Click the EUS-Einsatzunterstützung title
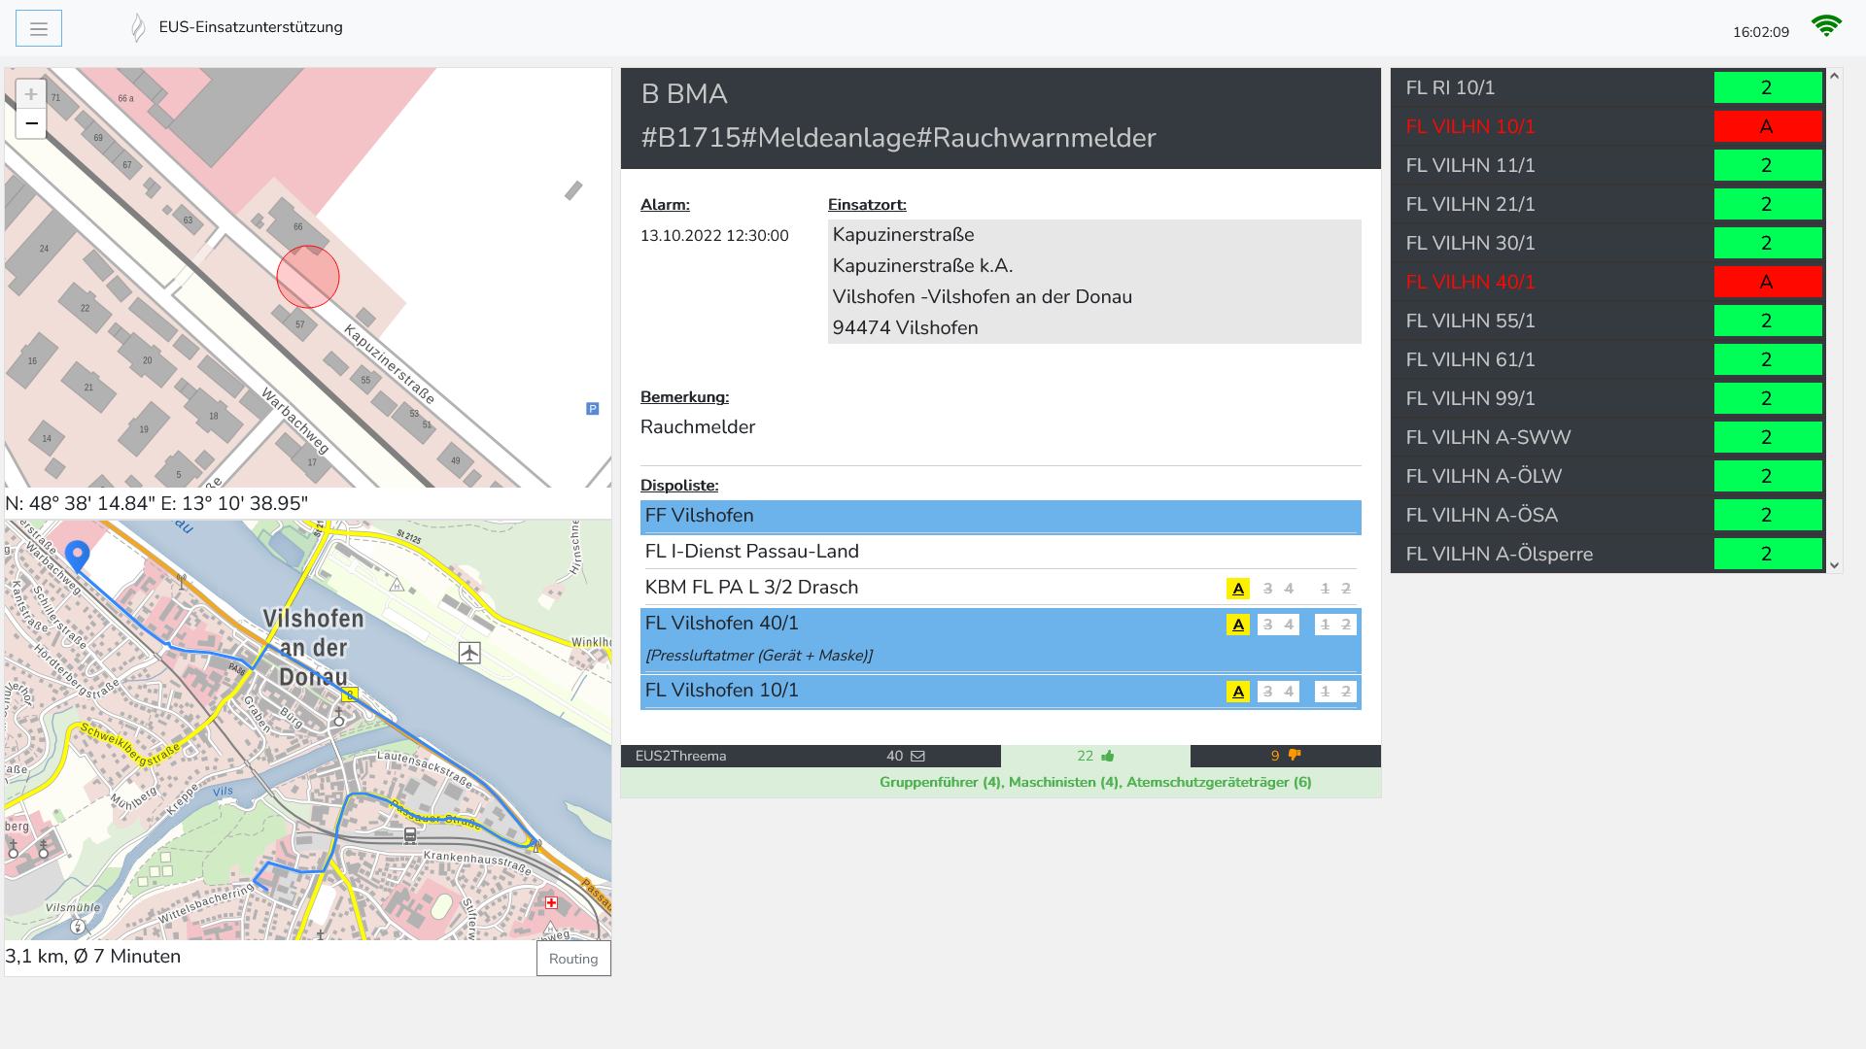The width and height of the screenshot is (1866, 1049). (251, 27)
